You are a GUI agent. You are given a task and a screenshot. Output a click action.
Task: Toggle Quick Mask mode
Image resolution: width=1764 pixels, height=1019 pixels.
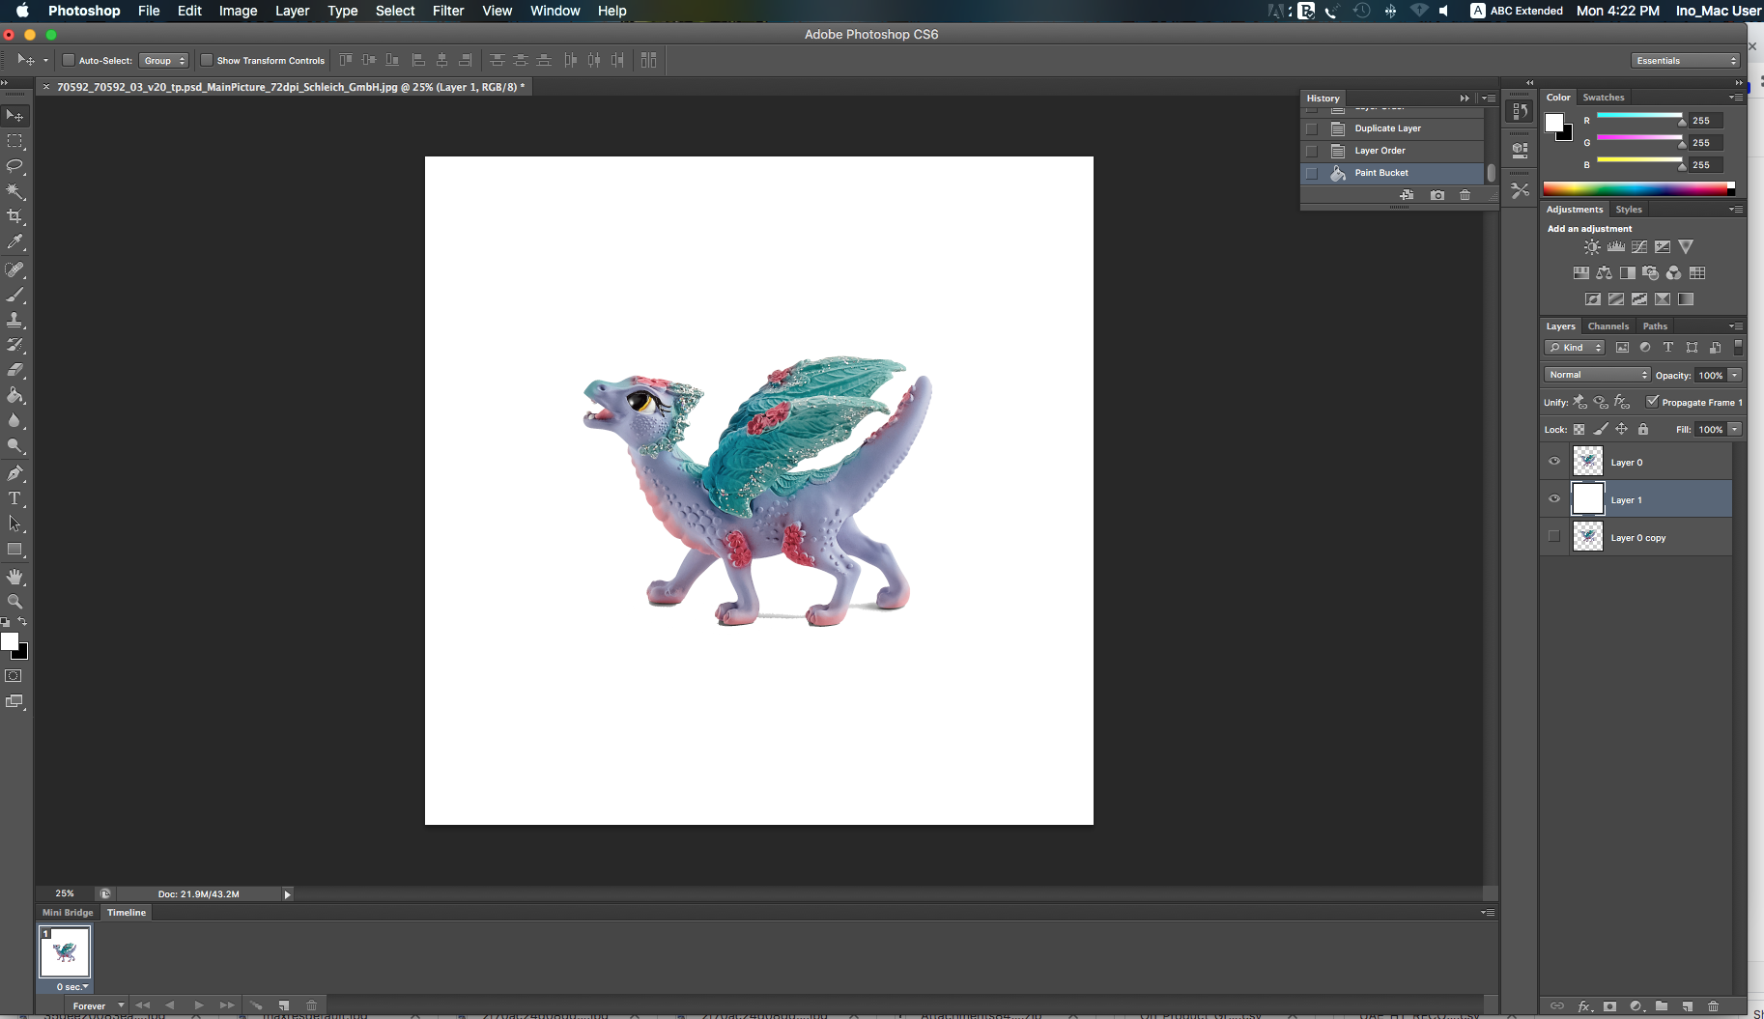(14, 676)
